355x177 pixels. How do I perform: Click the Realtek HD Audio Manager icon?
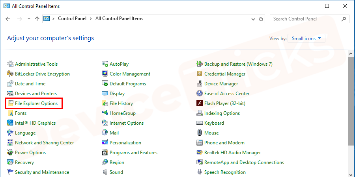pyautogui.click(x=200, y=153)
